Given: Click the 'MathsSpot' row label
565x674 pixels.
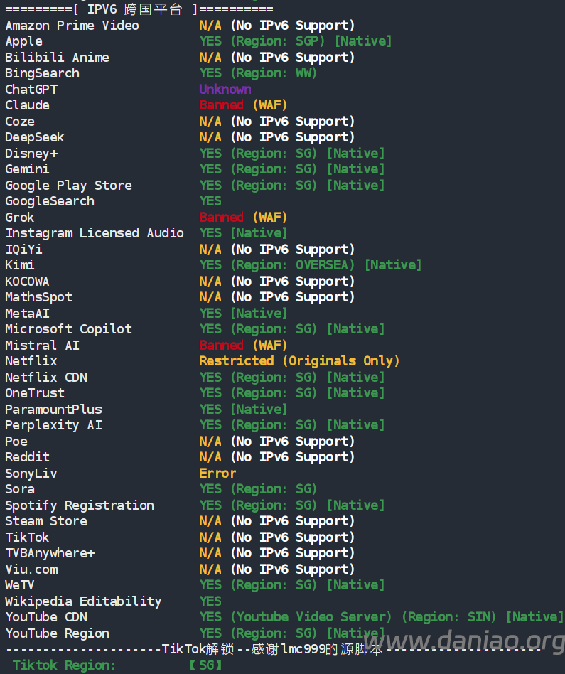Looking at the screenshot, I should 38,297.
